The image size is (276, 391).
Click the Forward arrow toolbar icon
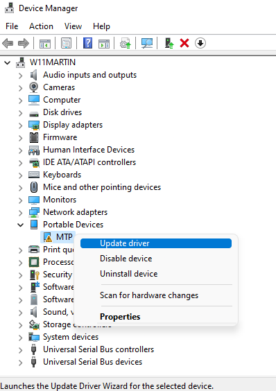pos(24,43)
